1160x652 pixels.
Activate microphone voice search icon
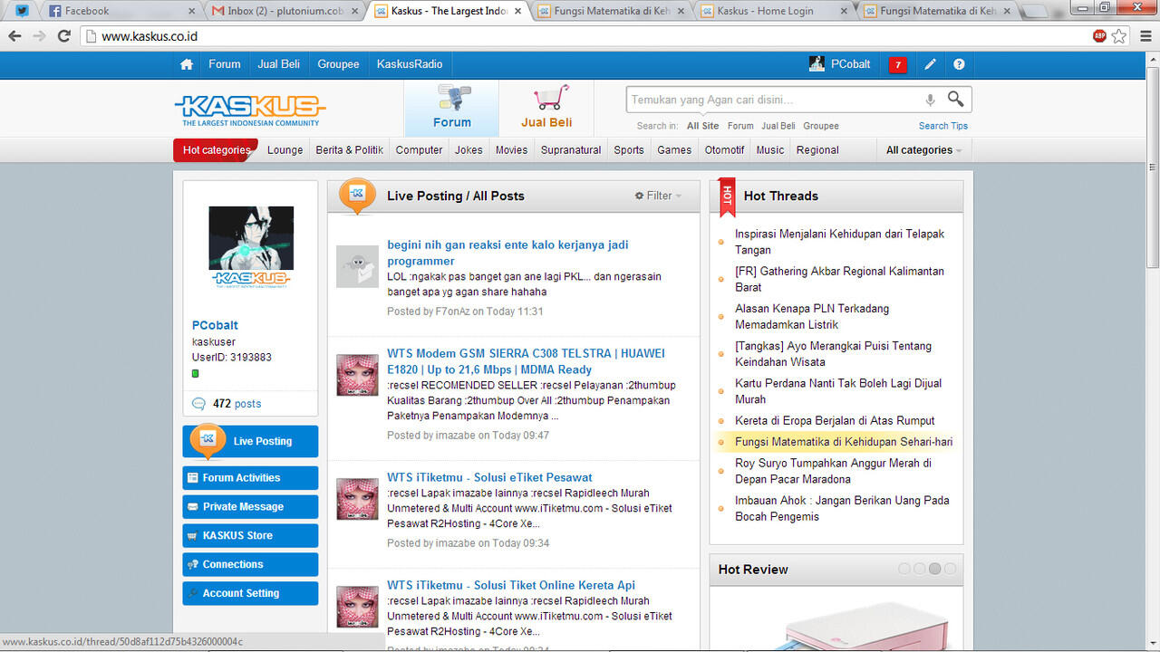(930, 100)
